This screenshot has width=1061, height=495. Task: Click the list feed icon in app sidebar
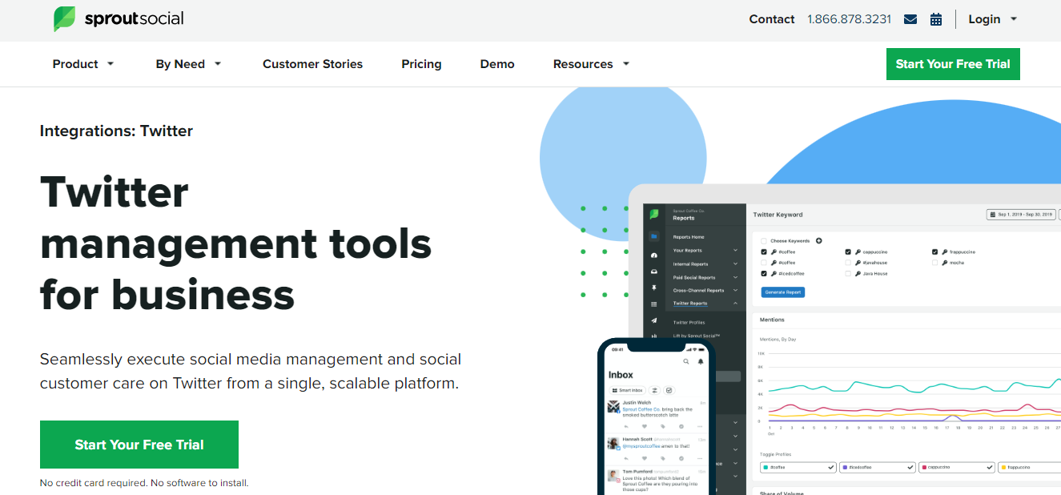(654, 304)
